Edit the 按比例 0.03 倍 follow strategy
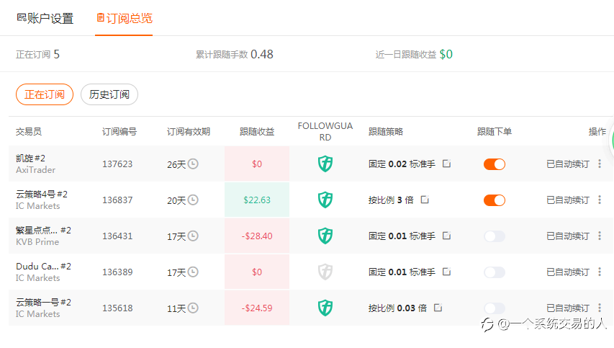This screenshot has height=348, width=614. coord(438,308)
